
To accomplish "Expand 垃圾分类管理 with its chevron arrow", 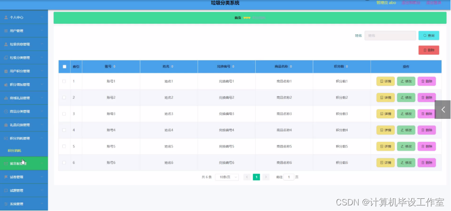I will coord(42,58).
